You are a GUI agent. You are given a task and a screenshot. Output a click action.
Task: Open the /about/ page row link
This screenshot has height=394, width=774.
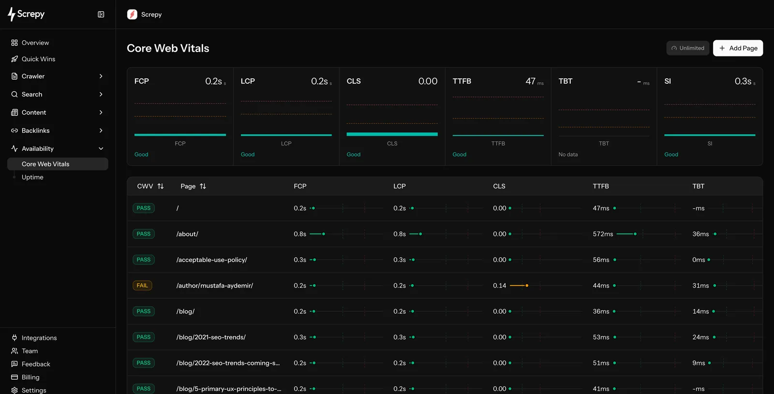pos(187,234)
